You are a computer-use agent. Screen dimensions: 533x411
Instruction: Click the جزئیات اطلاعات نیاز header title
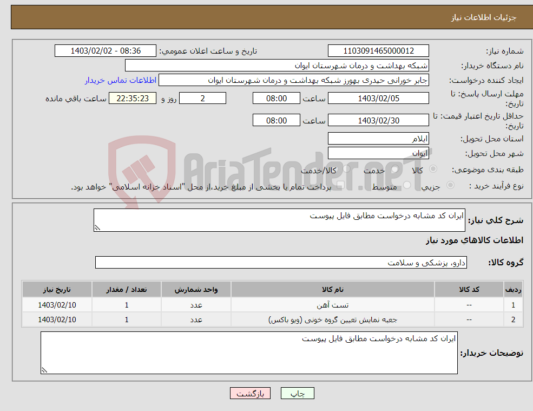484,17
